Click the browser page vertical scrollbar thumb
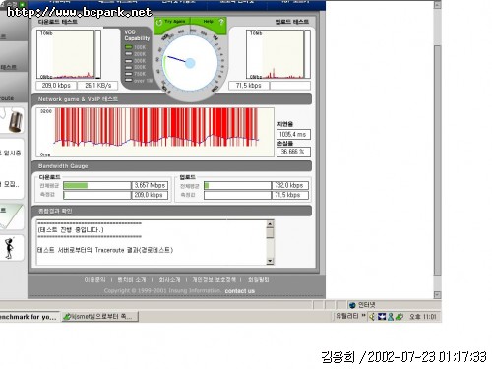492x369 pixels. coord(437,159)
